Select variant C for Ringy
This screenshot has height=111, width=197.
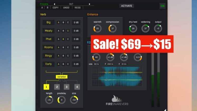(68, 56)
